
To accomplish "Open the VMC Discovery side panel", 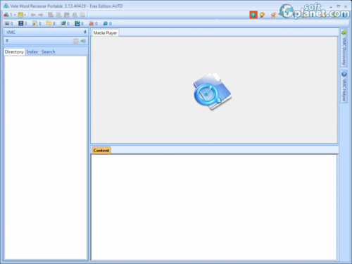I will coord(344,48).
